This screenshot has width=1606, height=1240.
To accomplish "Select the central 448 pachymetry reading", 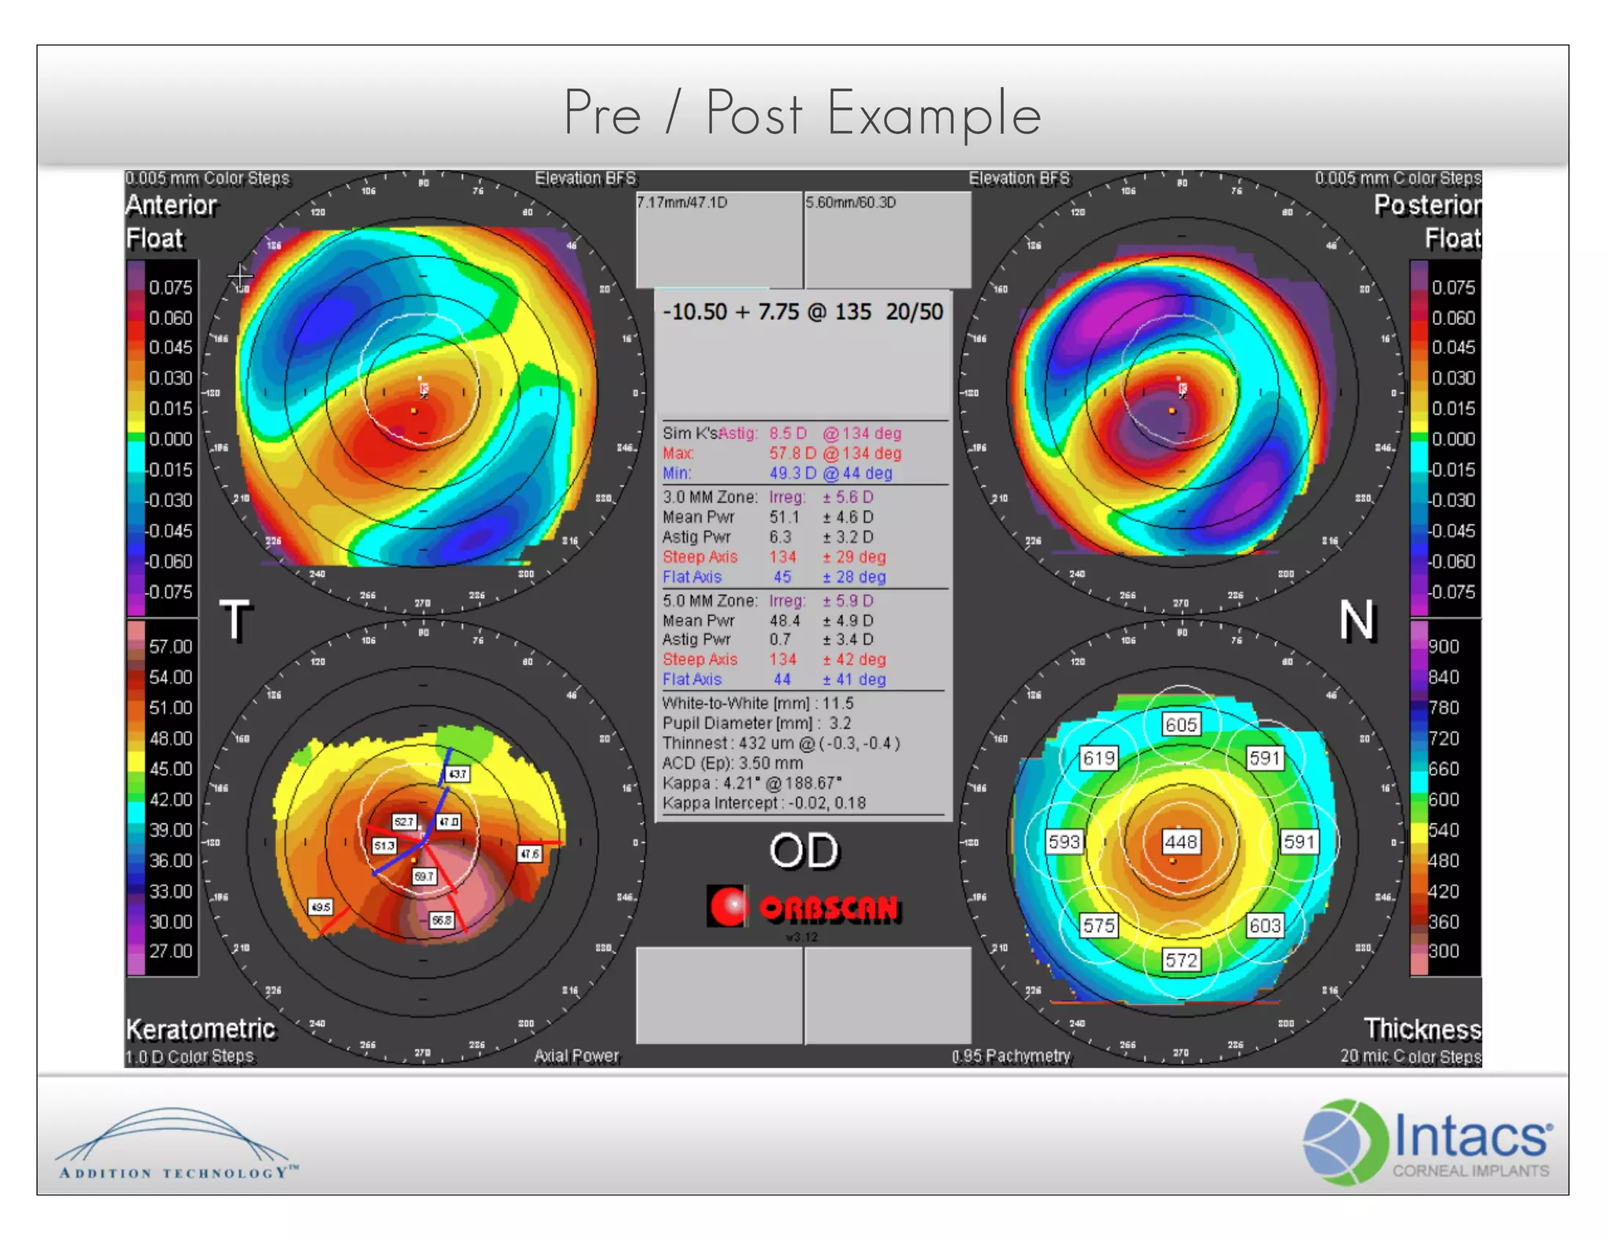I will click(x=1180, y=842).
